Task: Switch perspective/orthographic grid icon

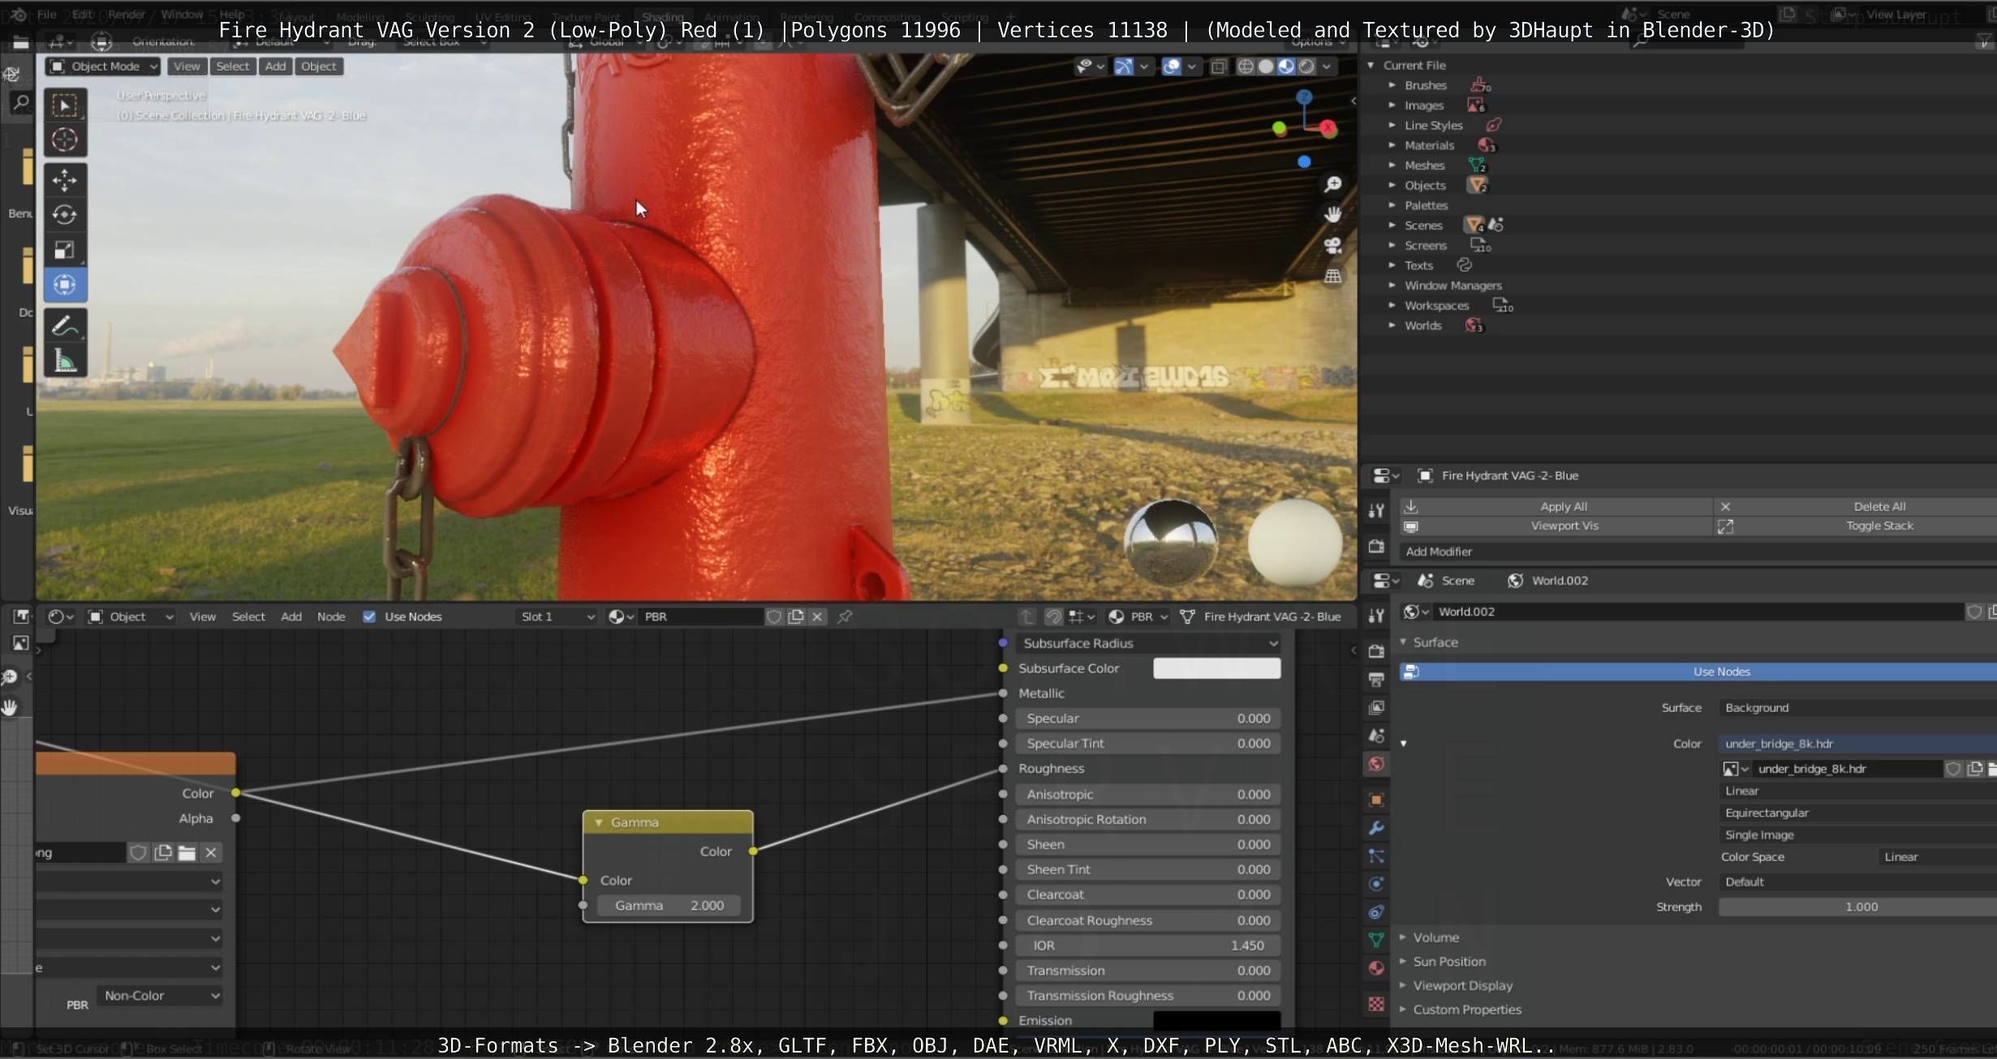Action: (1332, 276)
